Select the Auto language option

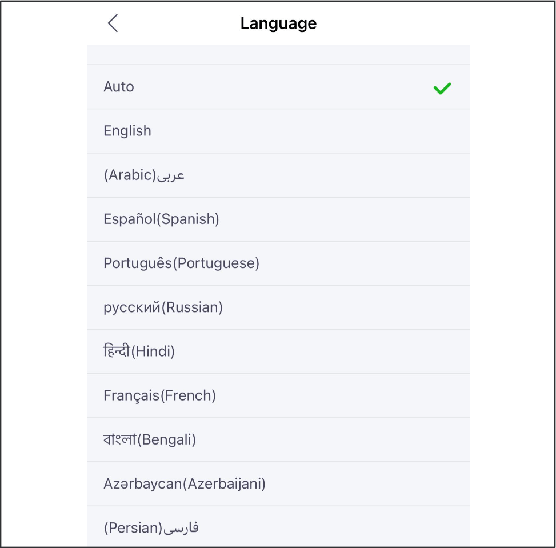tap(278, 87)
